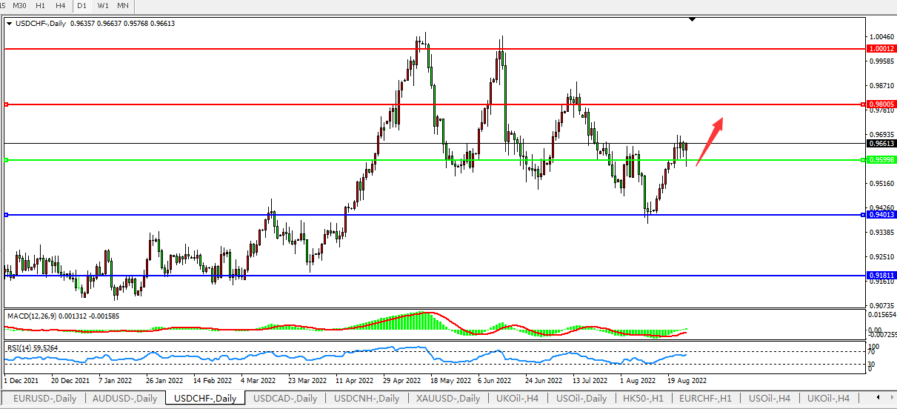Click the blue 0.94013 line left handle
The height and width of the screenshot is (409, 897).
pyautogui.click(x=6, y=215)
